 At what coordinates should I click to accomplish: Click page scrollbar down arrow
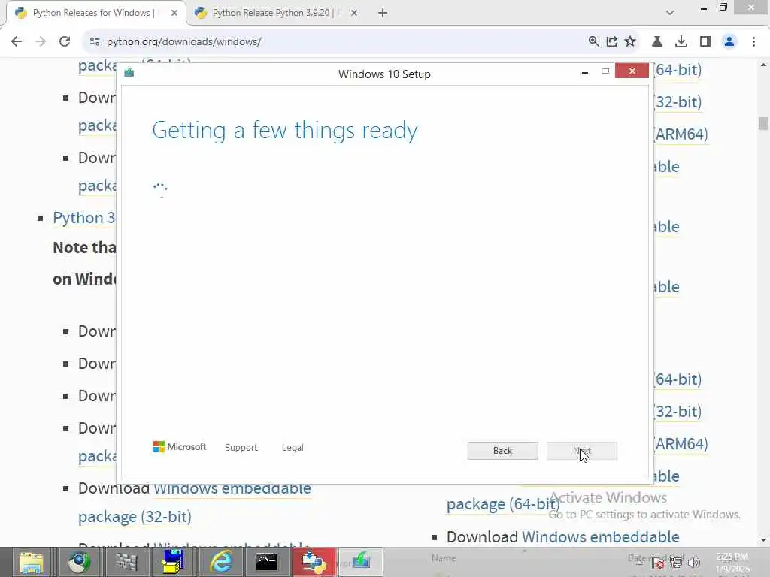[763, 540]
